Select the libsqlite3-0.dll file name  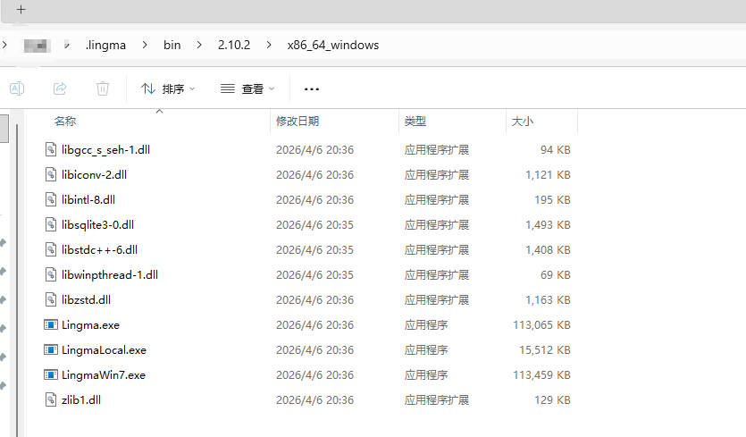[97, 224]
